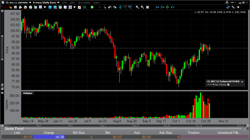This screenshot has height=140, width=250.
Task: Select the single trendline drawing tool
Action: (125, 7)
